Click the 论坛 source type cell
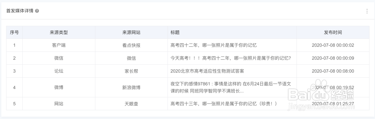Viewport: 375px width, 119px height. (x=59, y=71)
